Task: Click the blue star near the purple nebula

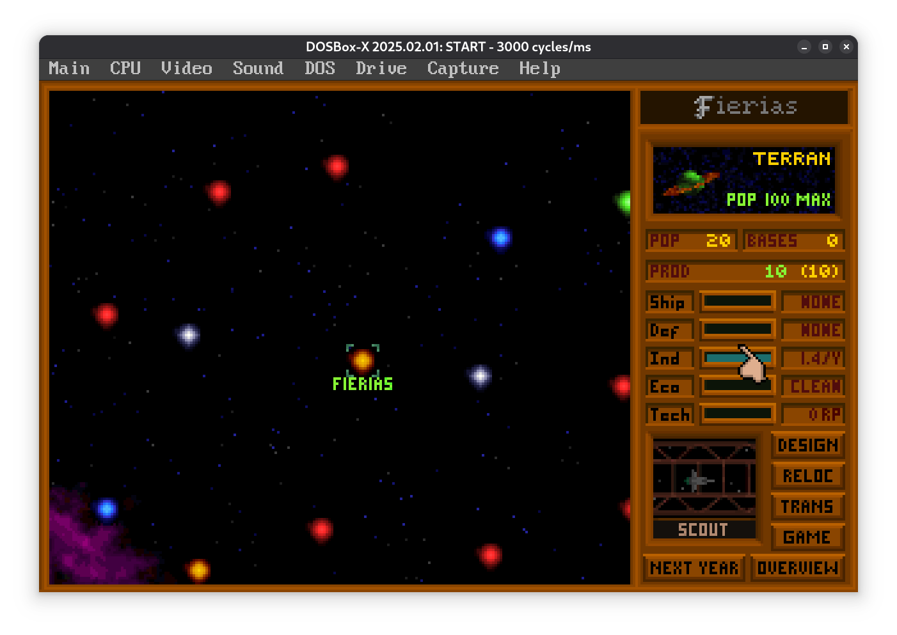Action: (106, 509)
